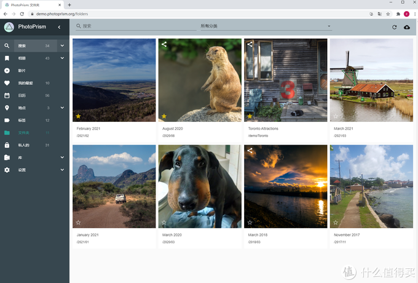Expand the 地点 submenu chevron

click(x=62, y=108)
